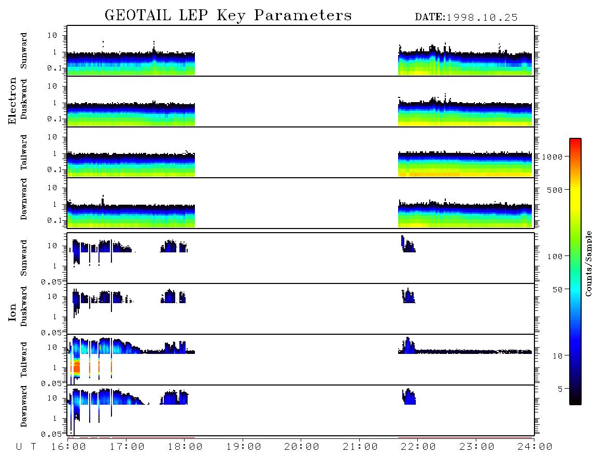592x456 pixels.
Task: Select the "50" colorbar tick value
Action: [557, 290]
